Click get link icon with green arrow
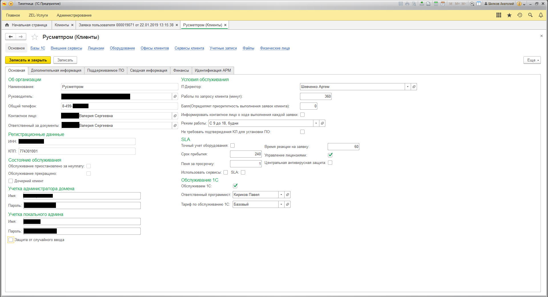Screen dimensions: 548x297 click(x=422, y=4)
